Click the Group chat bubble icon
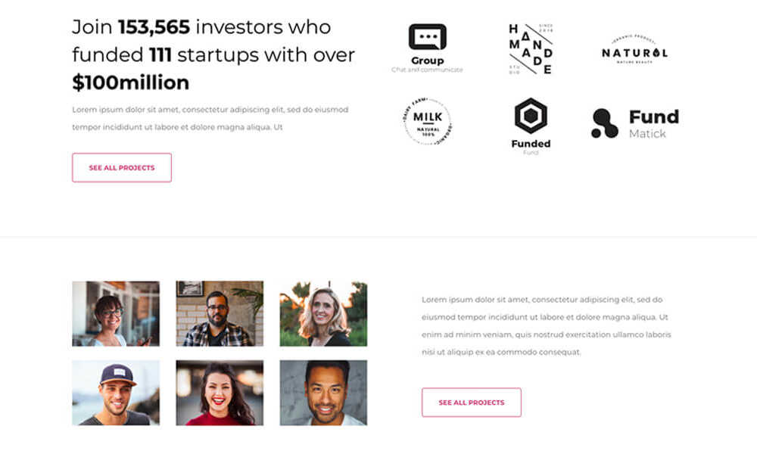 [x=427, y=37]
